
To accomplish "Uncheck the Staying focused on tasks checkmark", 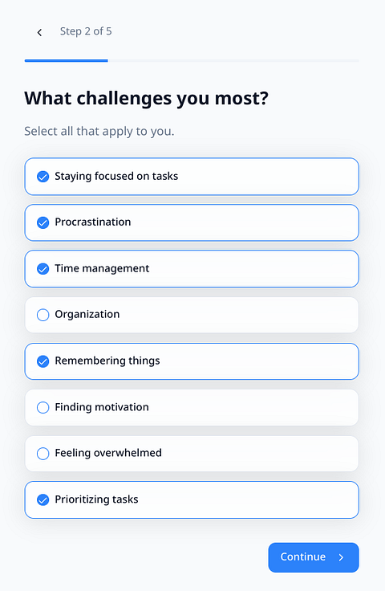I will point(43,177).
